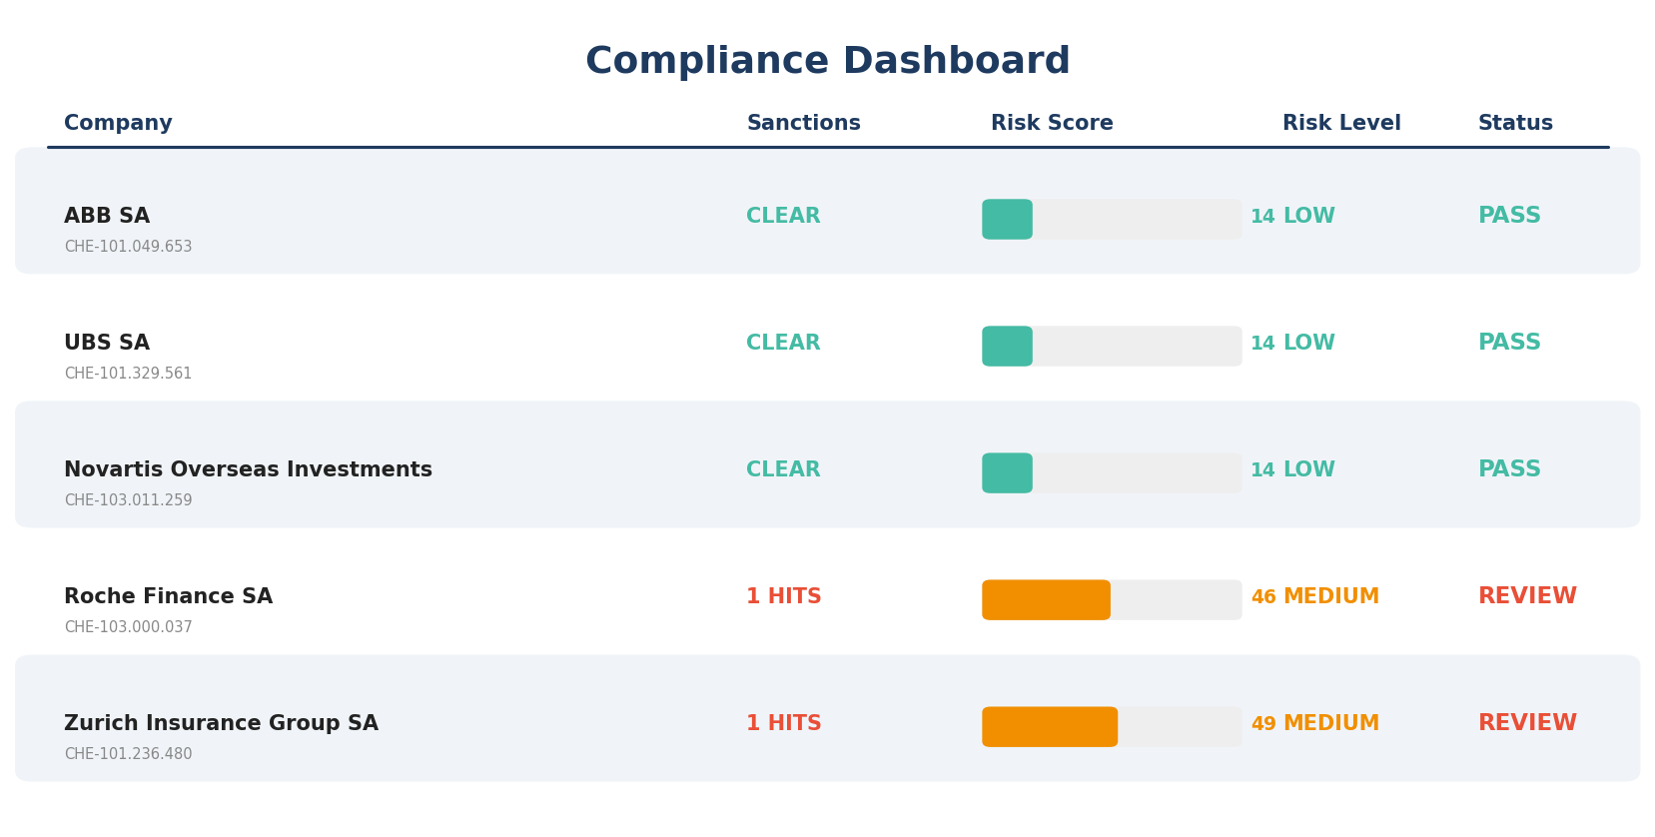
Task: Click REVIEW status for Zurich Insurance Group
Action: [1527, 723]
